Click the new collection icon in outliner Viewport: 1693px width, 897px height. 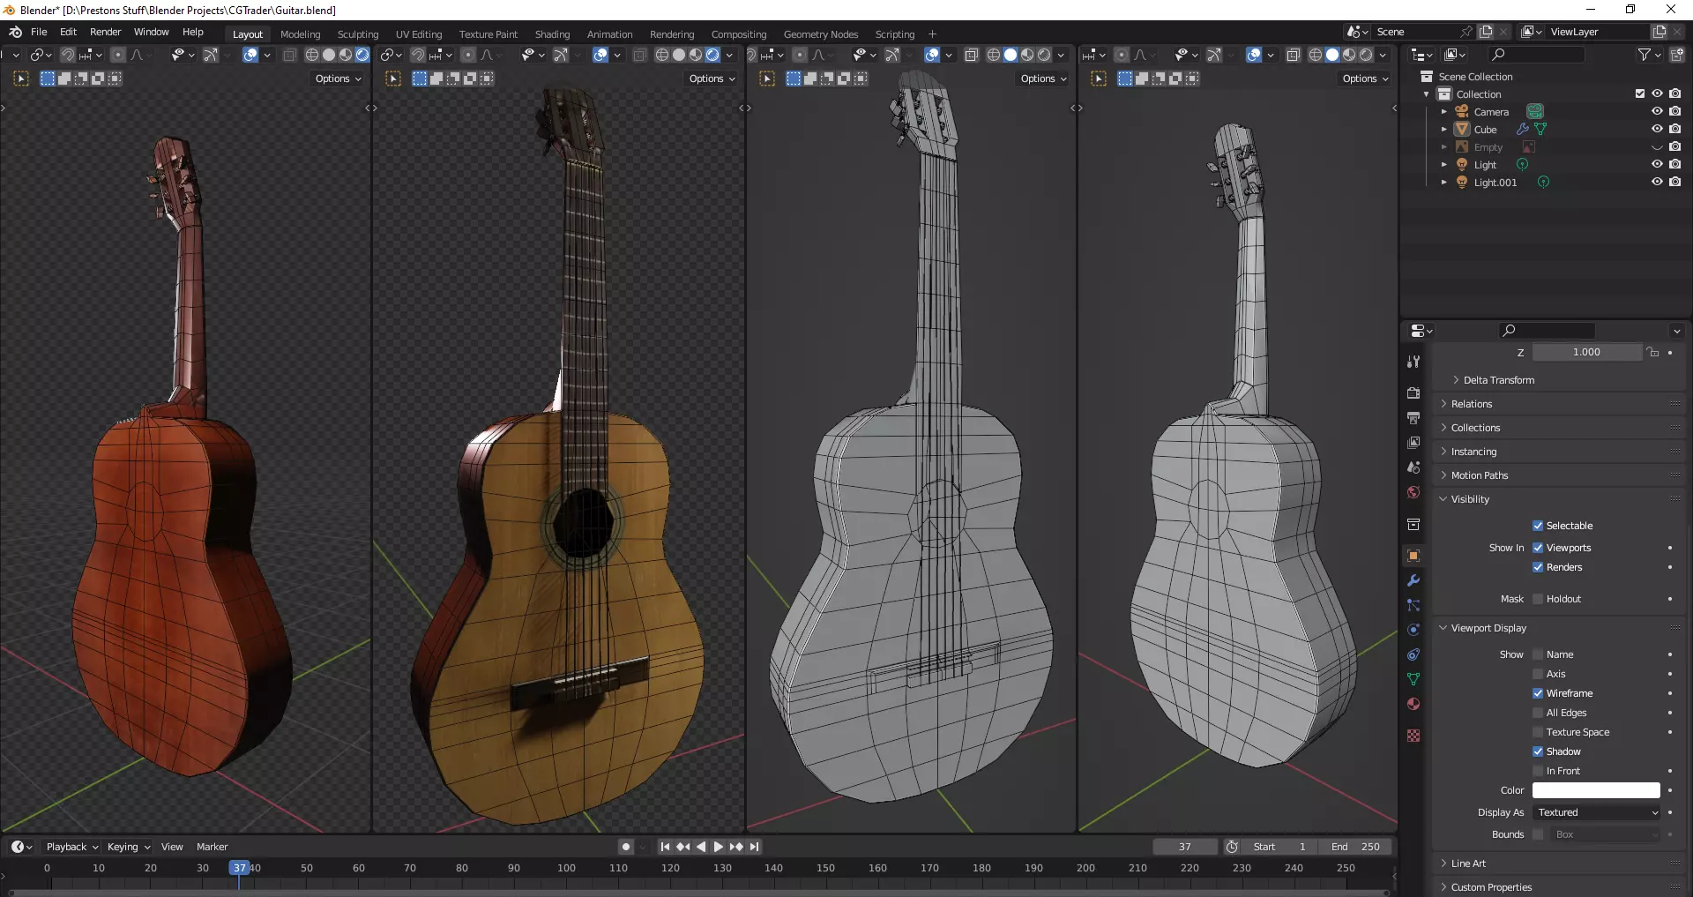[x=1676, y=55]
